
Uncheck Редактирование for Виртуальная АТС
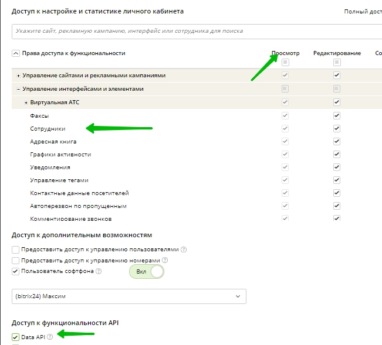pyautogui.click(x=337, y=102)
